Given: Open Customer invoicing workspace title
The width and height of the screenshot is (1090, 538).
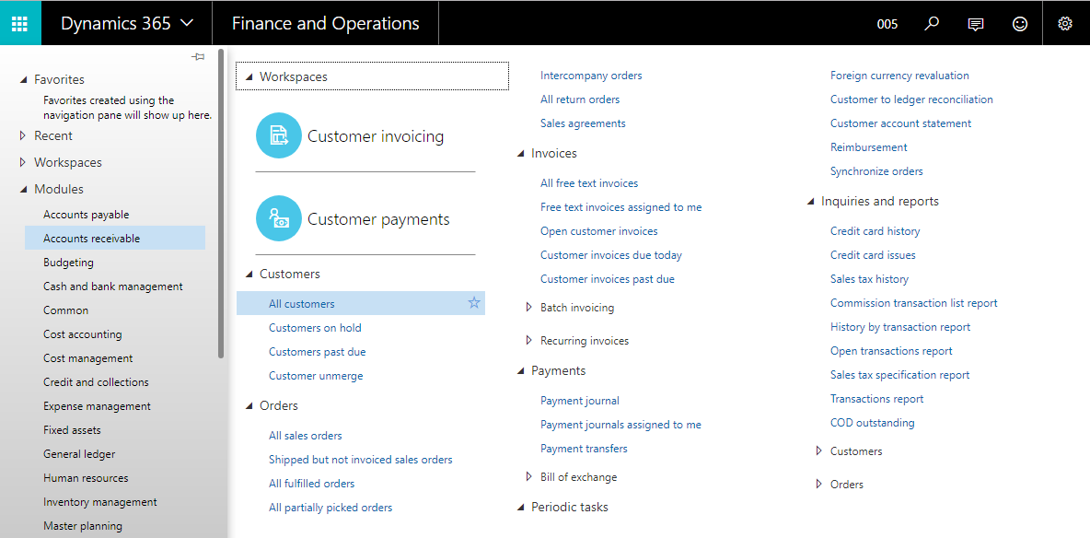Looking at the screenshot, I should [x=376, y=136].
